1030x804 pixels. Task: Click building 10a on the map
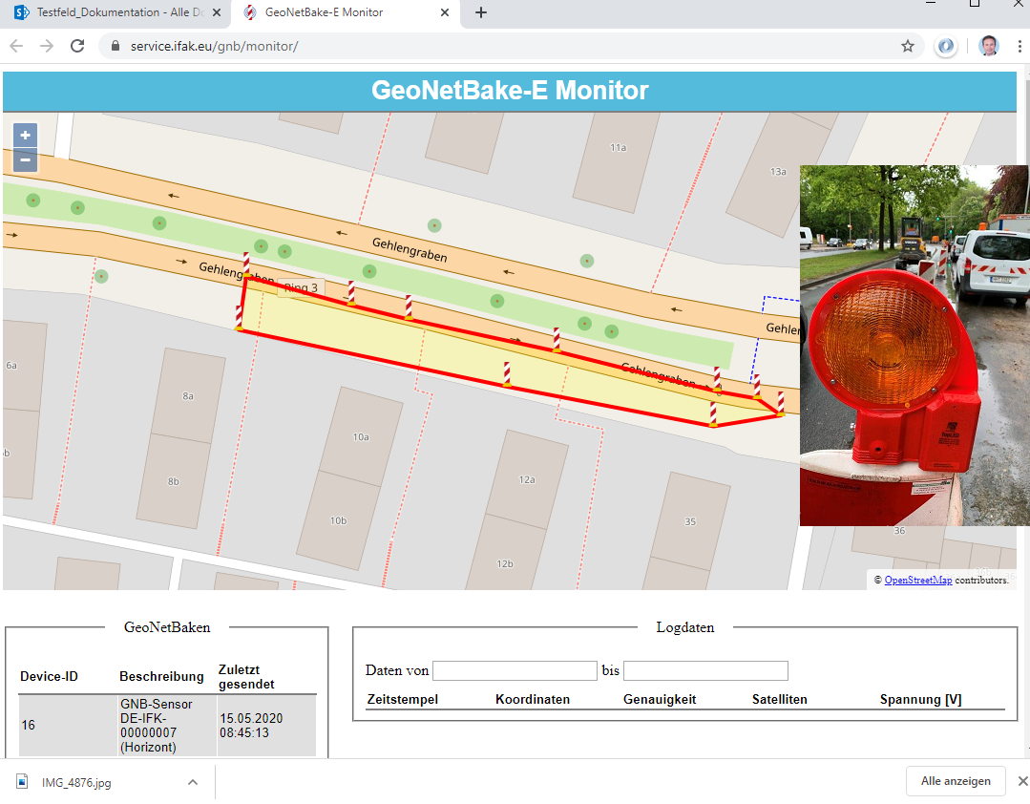click(x=361, y=436)
